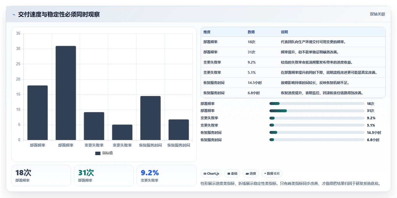Image resolution: width=397 pixels, height=198 pixels.
Task: Click the progress bar beside the 5.1% label
Action: click(317, 125)
